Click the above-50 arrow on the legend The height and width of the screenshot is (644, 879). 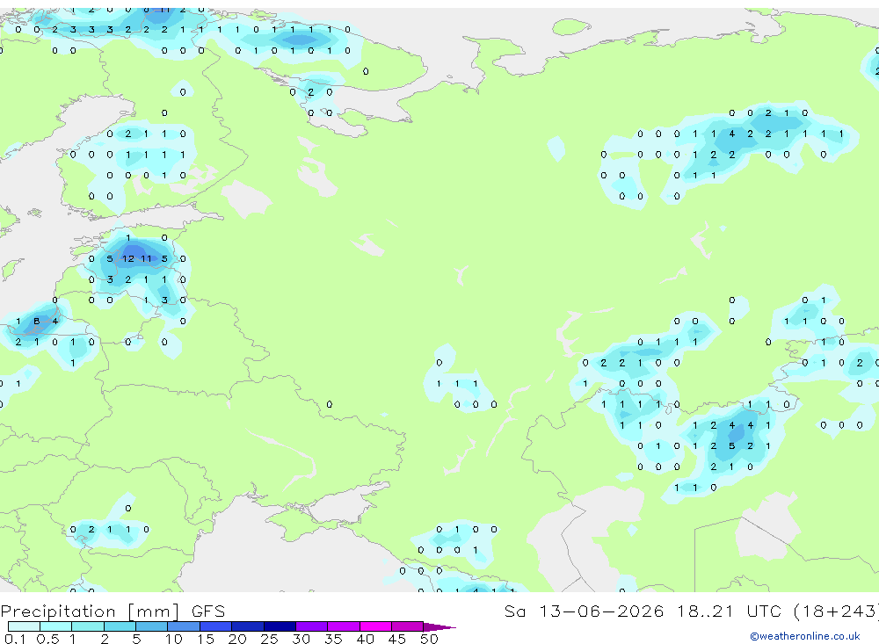point(439,626)
